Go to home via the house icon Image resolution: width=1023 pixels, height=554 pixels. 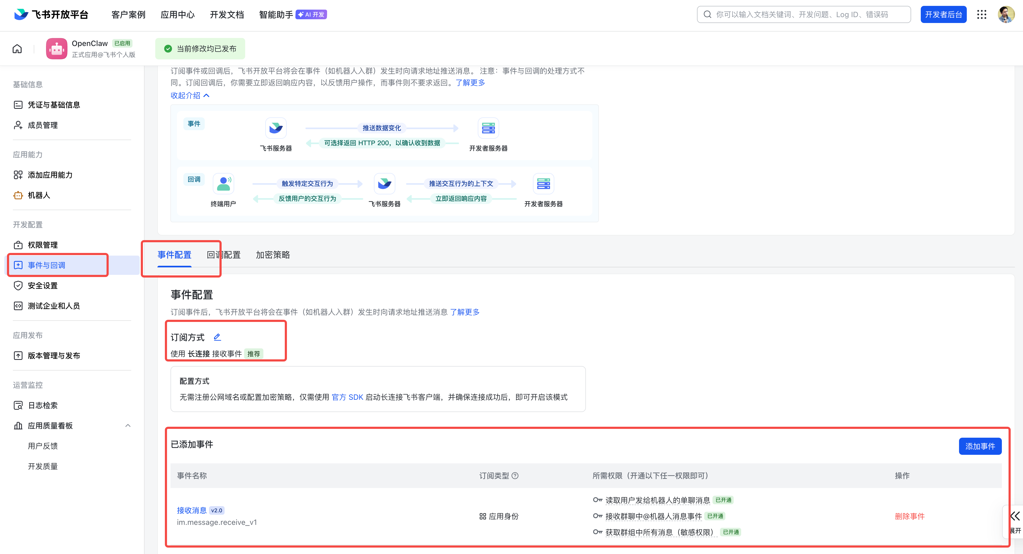(x=17, y=49)
